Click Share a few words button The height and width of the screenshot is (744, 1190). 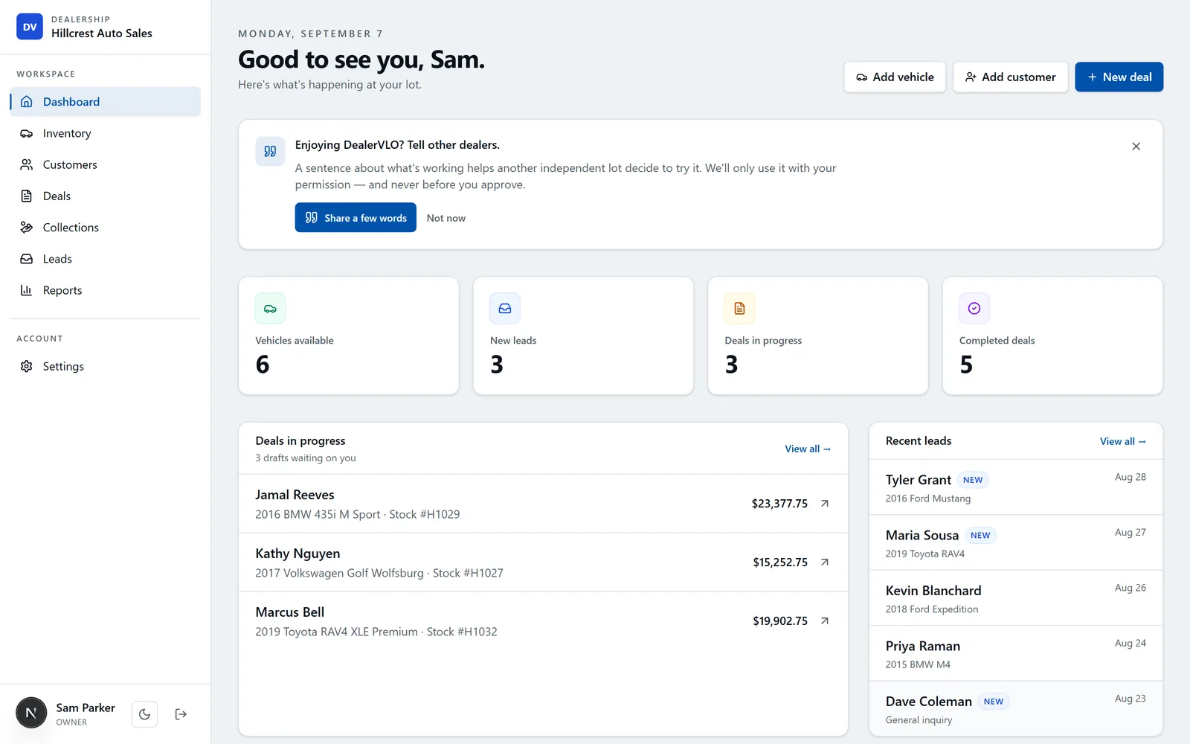click(356, 218)
